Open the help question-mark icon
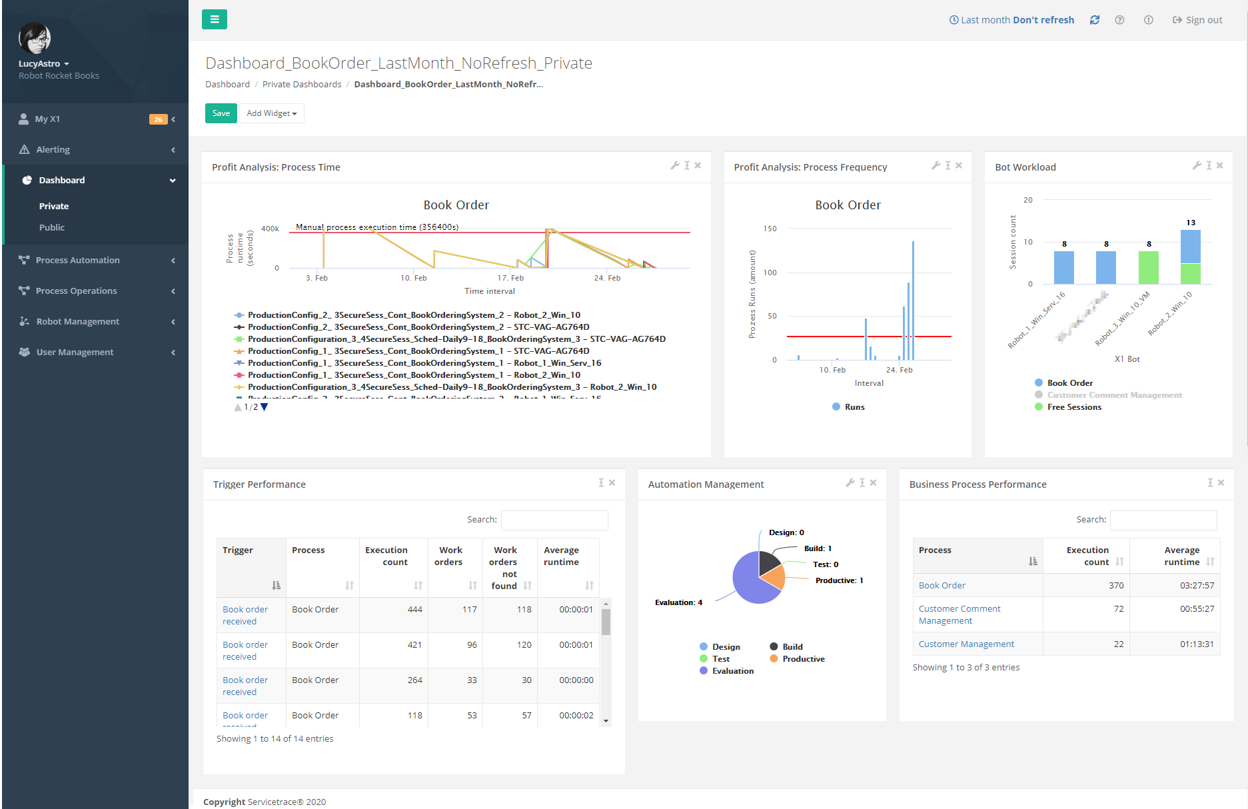The height and width of the screenshot is (809, 1248). pyautogui.click(x=1120, y=19)
